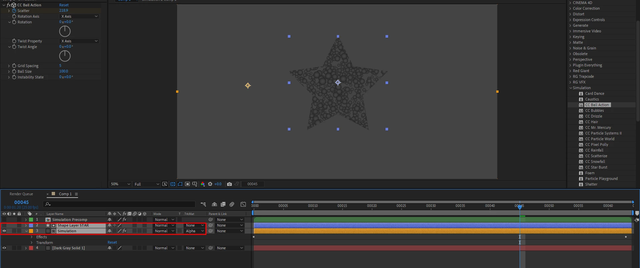Toggle Scatter stopwatch in Effect Controls
Viewport: 640px width, 268px height.
tap(14, 11)
